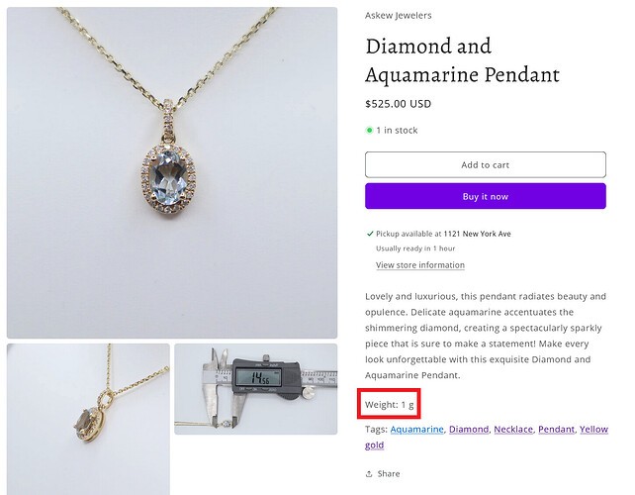Screen dimensions: 635x495
Task: Click the Share icon
Action: (370, 474)
